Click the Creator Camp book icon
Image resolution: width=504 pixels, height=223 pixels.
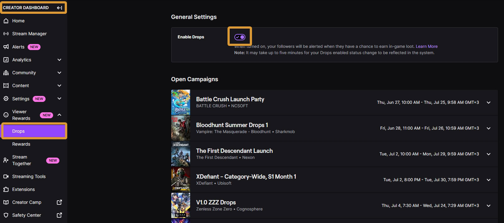[6, 202]
